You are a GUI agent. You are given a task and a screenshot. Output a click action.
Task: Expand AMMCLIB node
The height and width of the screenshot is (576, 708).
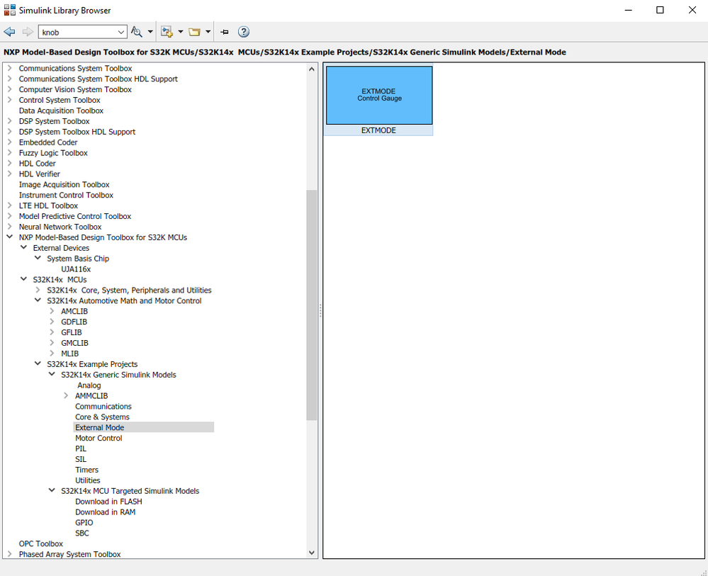[66, 396]
